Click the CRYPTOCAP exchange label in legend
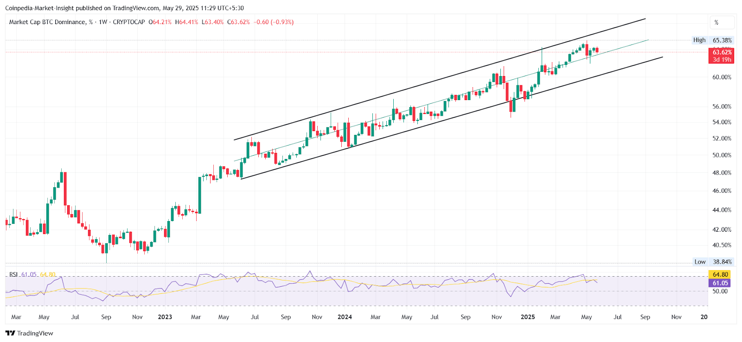The width and height of the screenshot is (742, 342). click(129, 22)
